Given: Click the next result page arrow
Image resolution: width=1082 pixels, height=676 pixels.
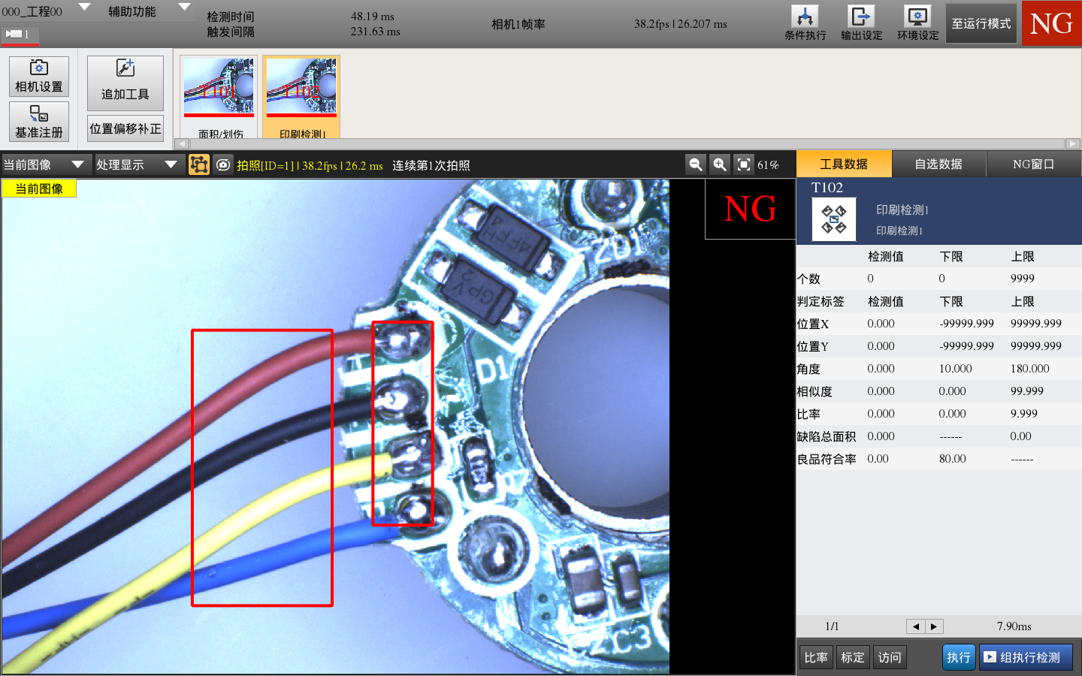Looking at the screenshot, I should pyautogui.click(x=934, y=626).
